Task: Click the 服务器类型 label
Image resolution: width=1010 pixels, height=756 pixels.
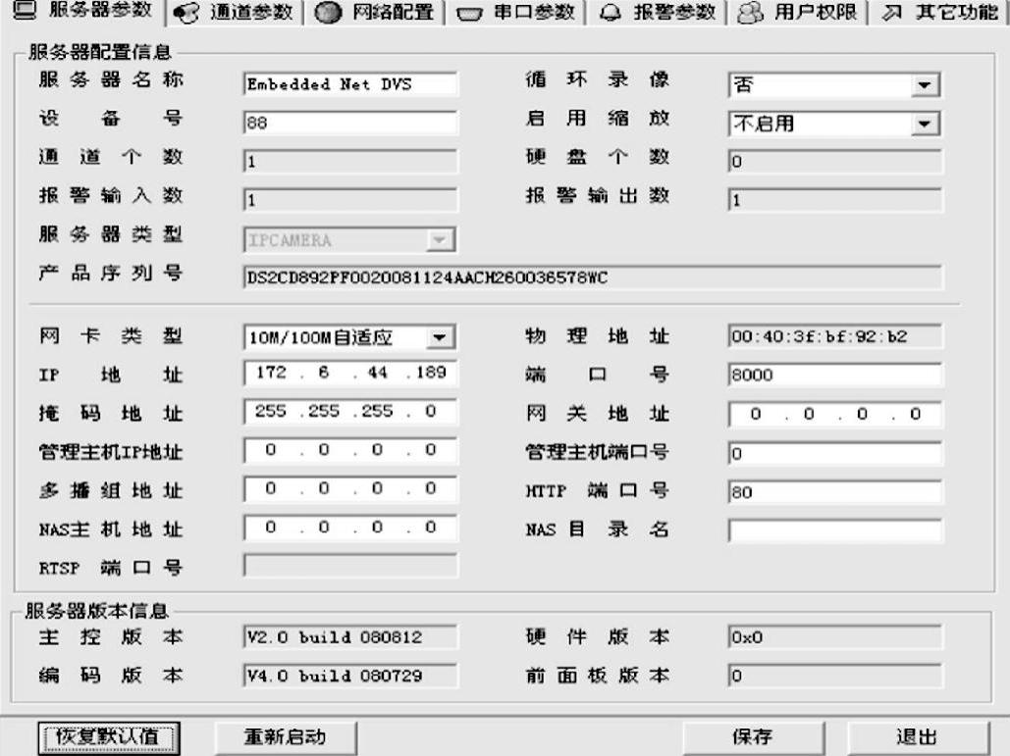Action: (111, 234)
